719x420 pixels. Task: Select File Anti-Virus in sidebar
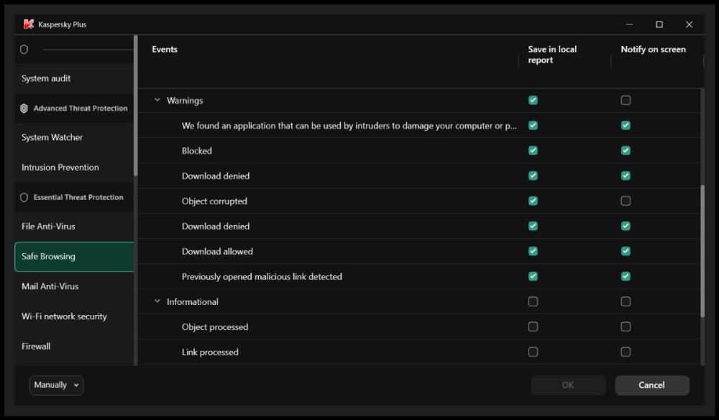tap(74, 227)
